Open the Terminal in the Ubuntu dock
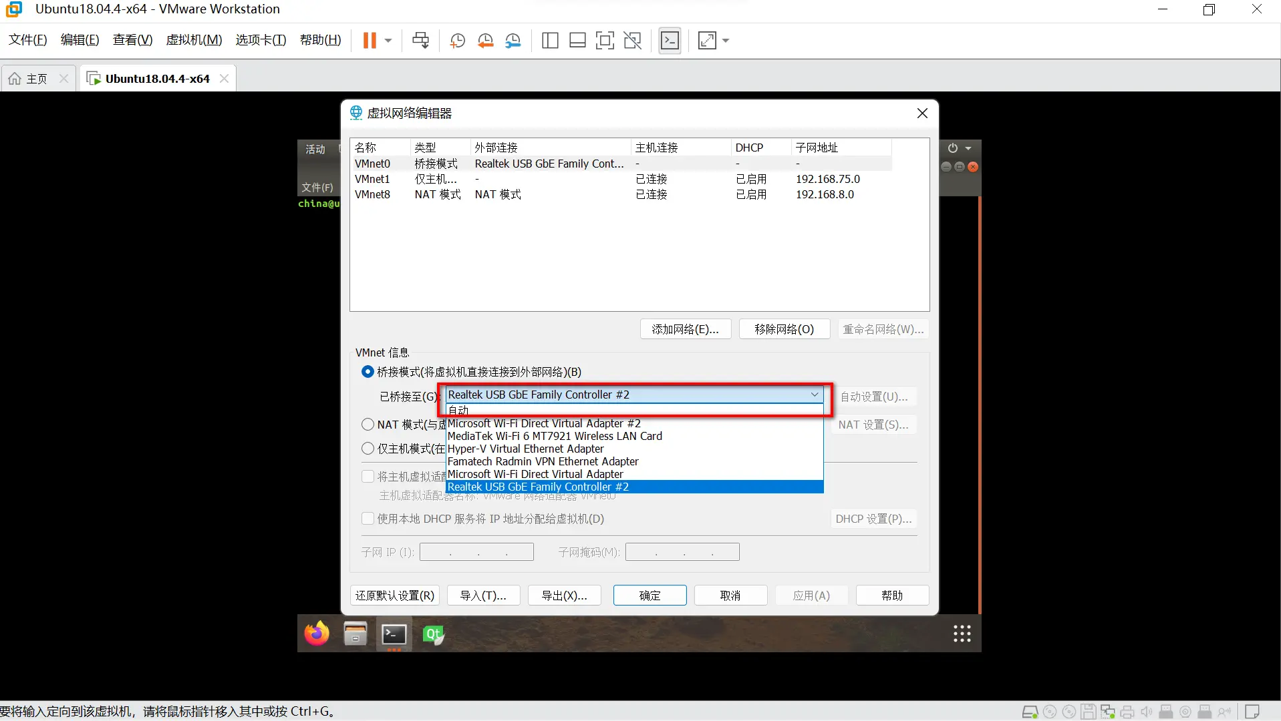Screen dimensions: 1281x721 coord(394,634)
